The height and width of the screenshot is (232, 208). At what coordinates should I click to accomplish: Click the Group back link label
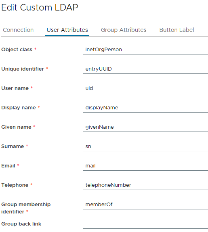tap(21, 224)
